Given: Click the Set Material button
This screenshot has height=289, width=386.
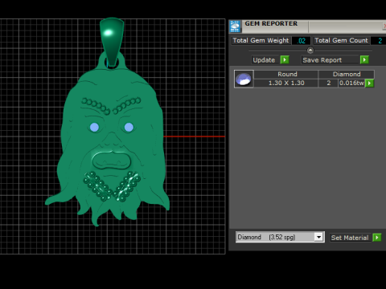Looking at the screenshot, I should [x=350, y=238].
